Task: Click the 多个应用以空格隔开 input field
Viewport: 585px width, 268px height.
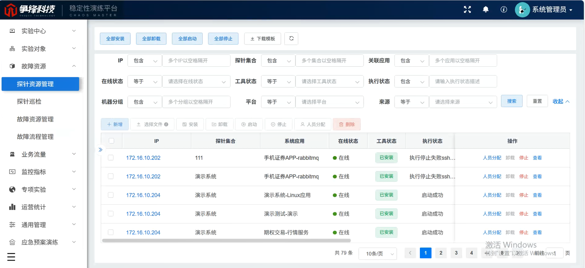Action: (463, 61)
